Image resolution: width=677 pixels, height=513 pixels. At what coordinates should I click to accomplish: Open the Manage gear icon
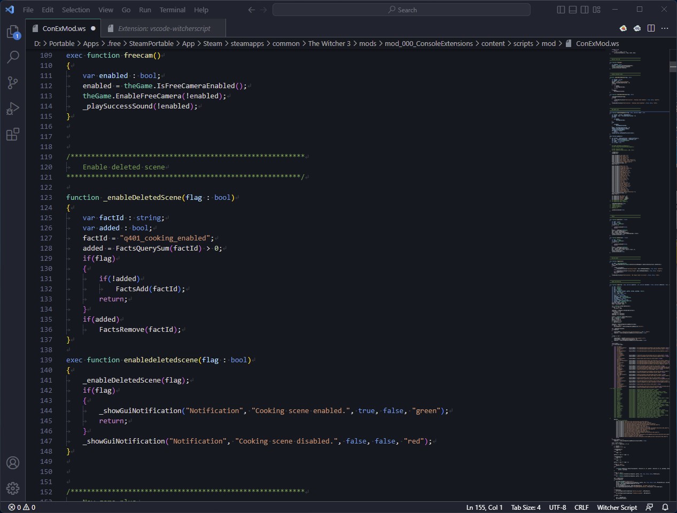pos(13,488)
